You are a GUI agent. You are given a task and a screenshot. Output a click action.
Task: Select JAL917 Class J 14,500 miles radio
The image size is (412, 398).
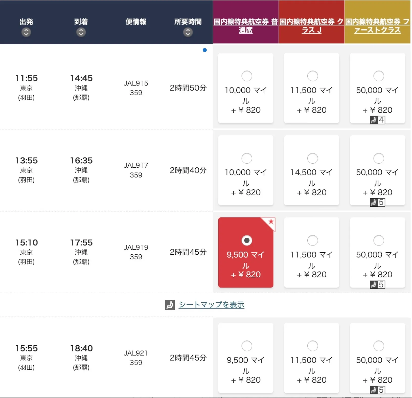(x=312, y=158)
